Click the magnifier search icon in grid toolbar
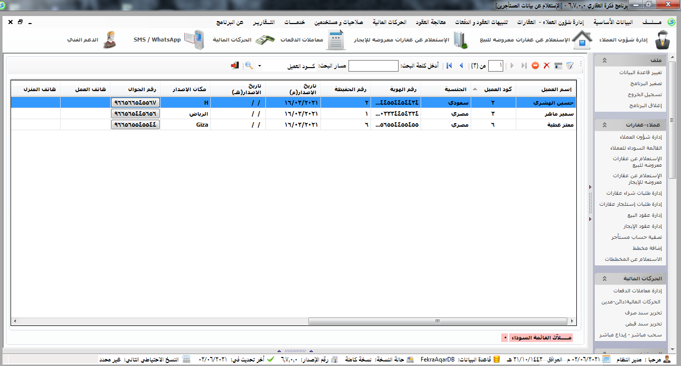Screen dimensions: 681x366 [x=248, y=66]
